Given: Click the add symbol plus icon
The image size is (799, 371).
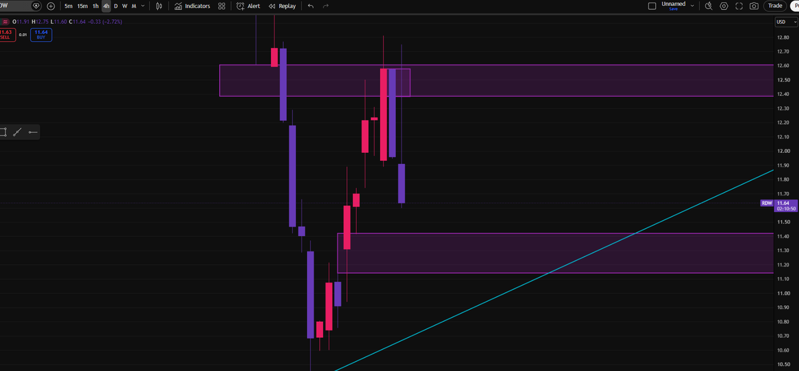Looking at the screenshot, I should (51, 6).
